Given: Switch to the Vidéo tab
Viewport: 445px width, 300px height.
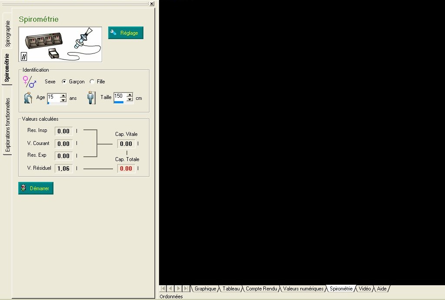Looking at the screenshot, I should 365,289.
